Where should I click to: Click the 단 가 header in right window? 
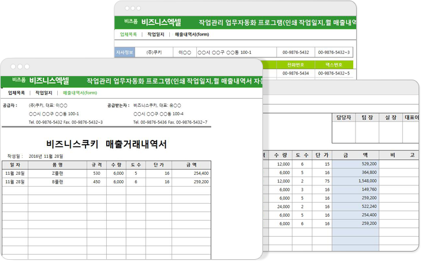click(322, 155)
